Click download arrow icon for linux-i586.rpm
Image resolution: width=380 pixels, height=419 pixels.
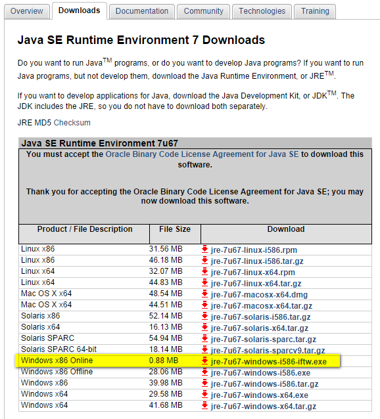pos(205,250)
